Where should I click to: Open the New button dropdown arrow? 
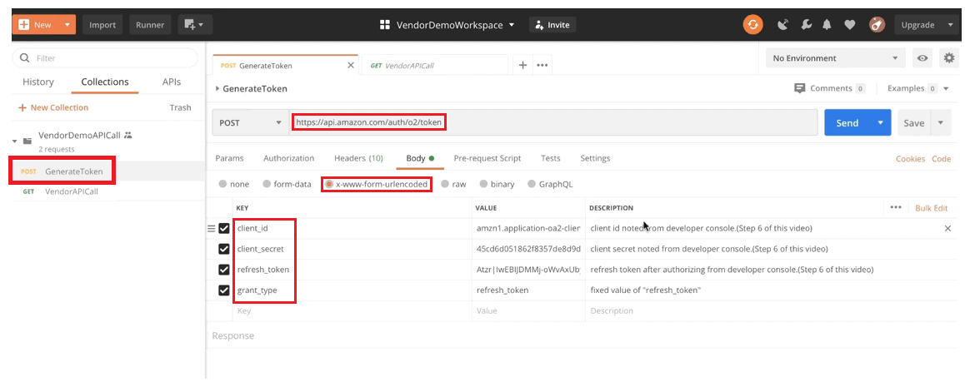click(x=67, y=25)
